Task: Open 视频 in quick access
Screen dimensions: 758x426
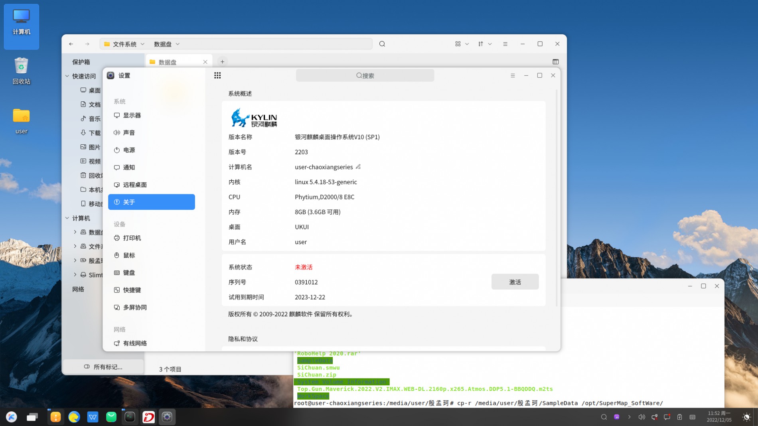Action: coord(91,161)
